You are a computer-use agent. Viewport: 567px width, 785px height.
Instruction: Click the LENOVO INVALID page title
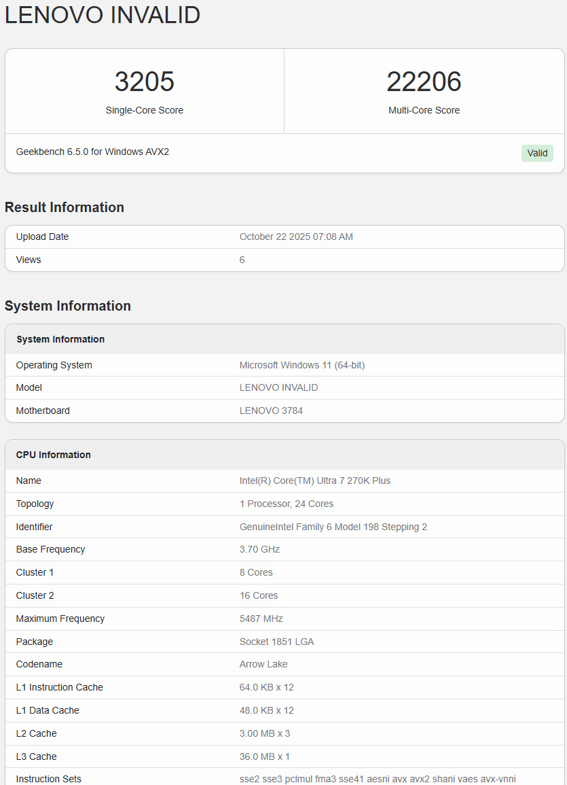click(x=103, y=15)
